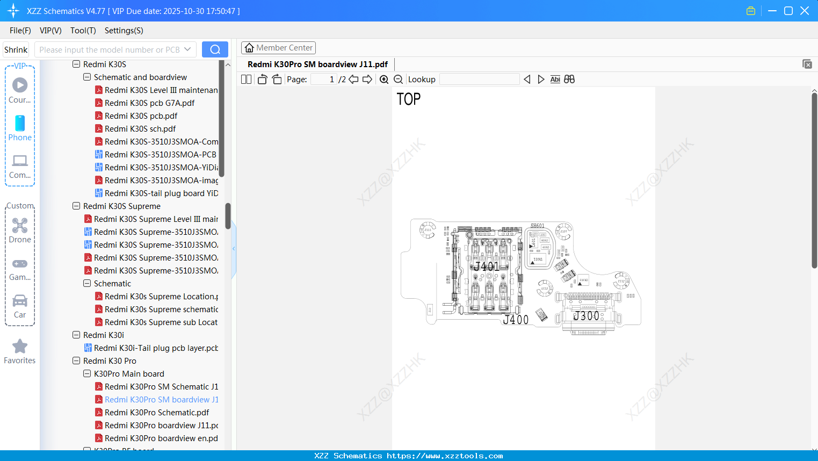Rotate the page counterclockwise
This screenshot has width=818, height=461.
pyautogui.click(x=262, y=80)
